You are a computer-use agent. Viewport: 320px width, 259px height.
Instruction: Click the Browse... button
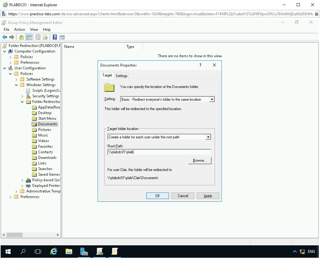(200, 160)
